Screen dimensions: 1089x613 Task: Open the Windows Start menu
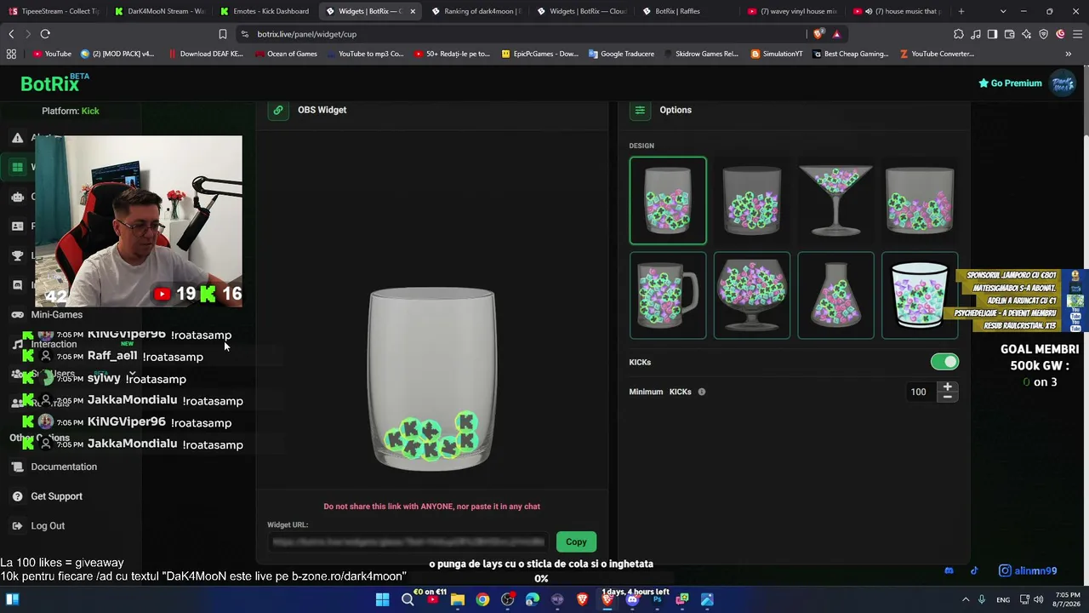pyautogui.click(x=382, y=599)
